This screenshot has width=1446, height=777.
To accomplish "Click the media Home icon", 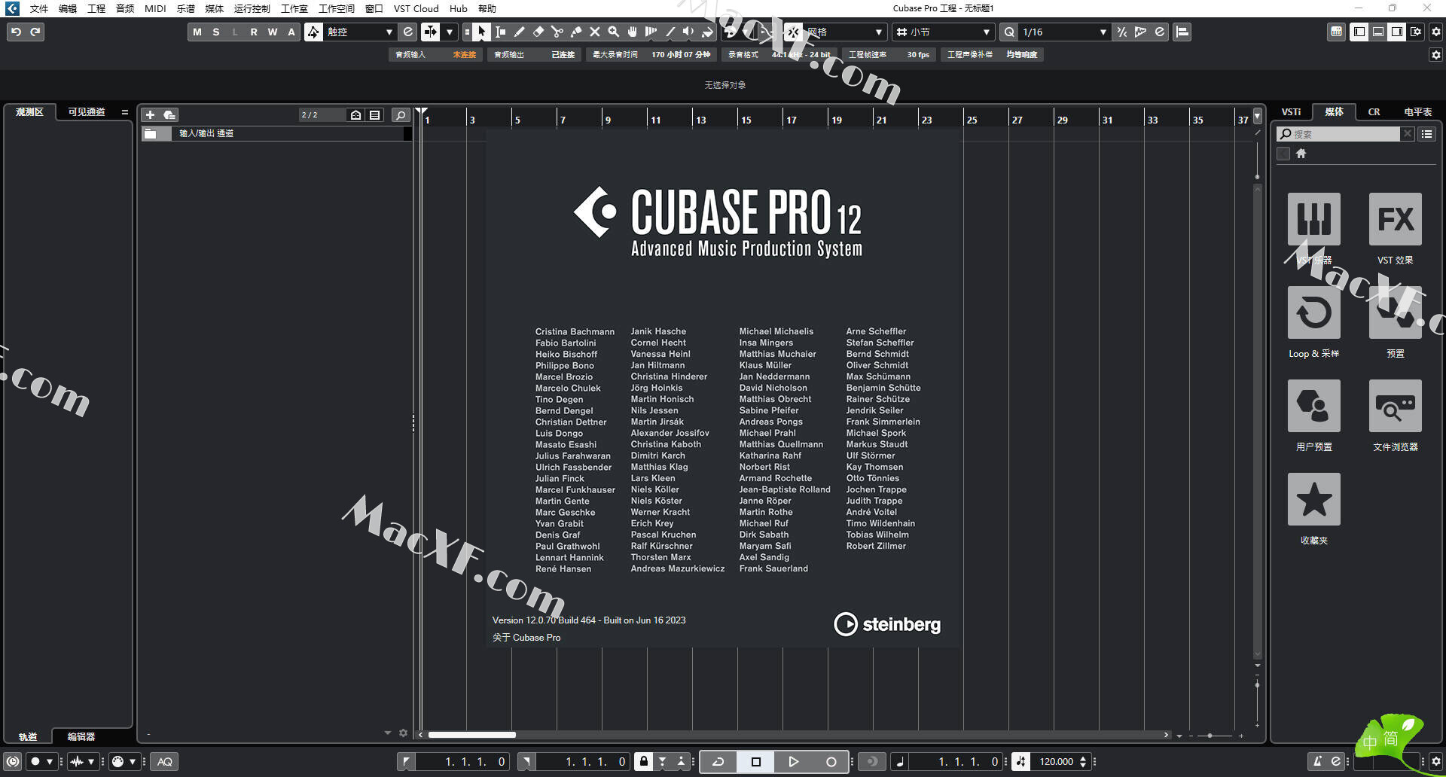I will pos(1301,154).
